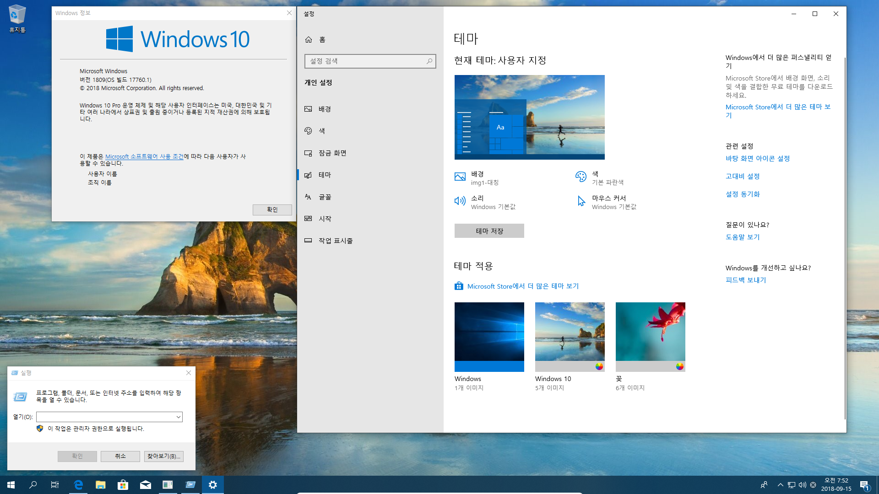Screen dimensions: 879x494
Task: Open Microsoft Store from the taskbar
Action: pyautogui.click(x=123, y=485)
